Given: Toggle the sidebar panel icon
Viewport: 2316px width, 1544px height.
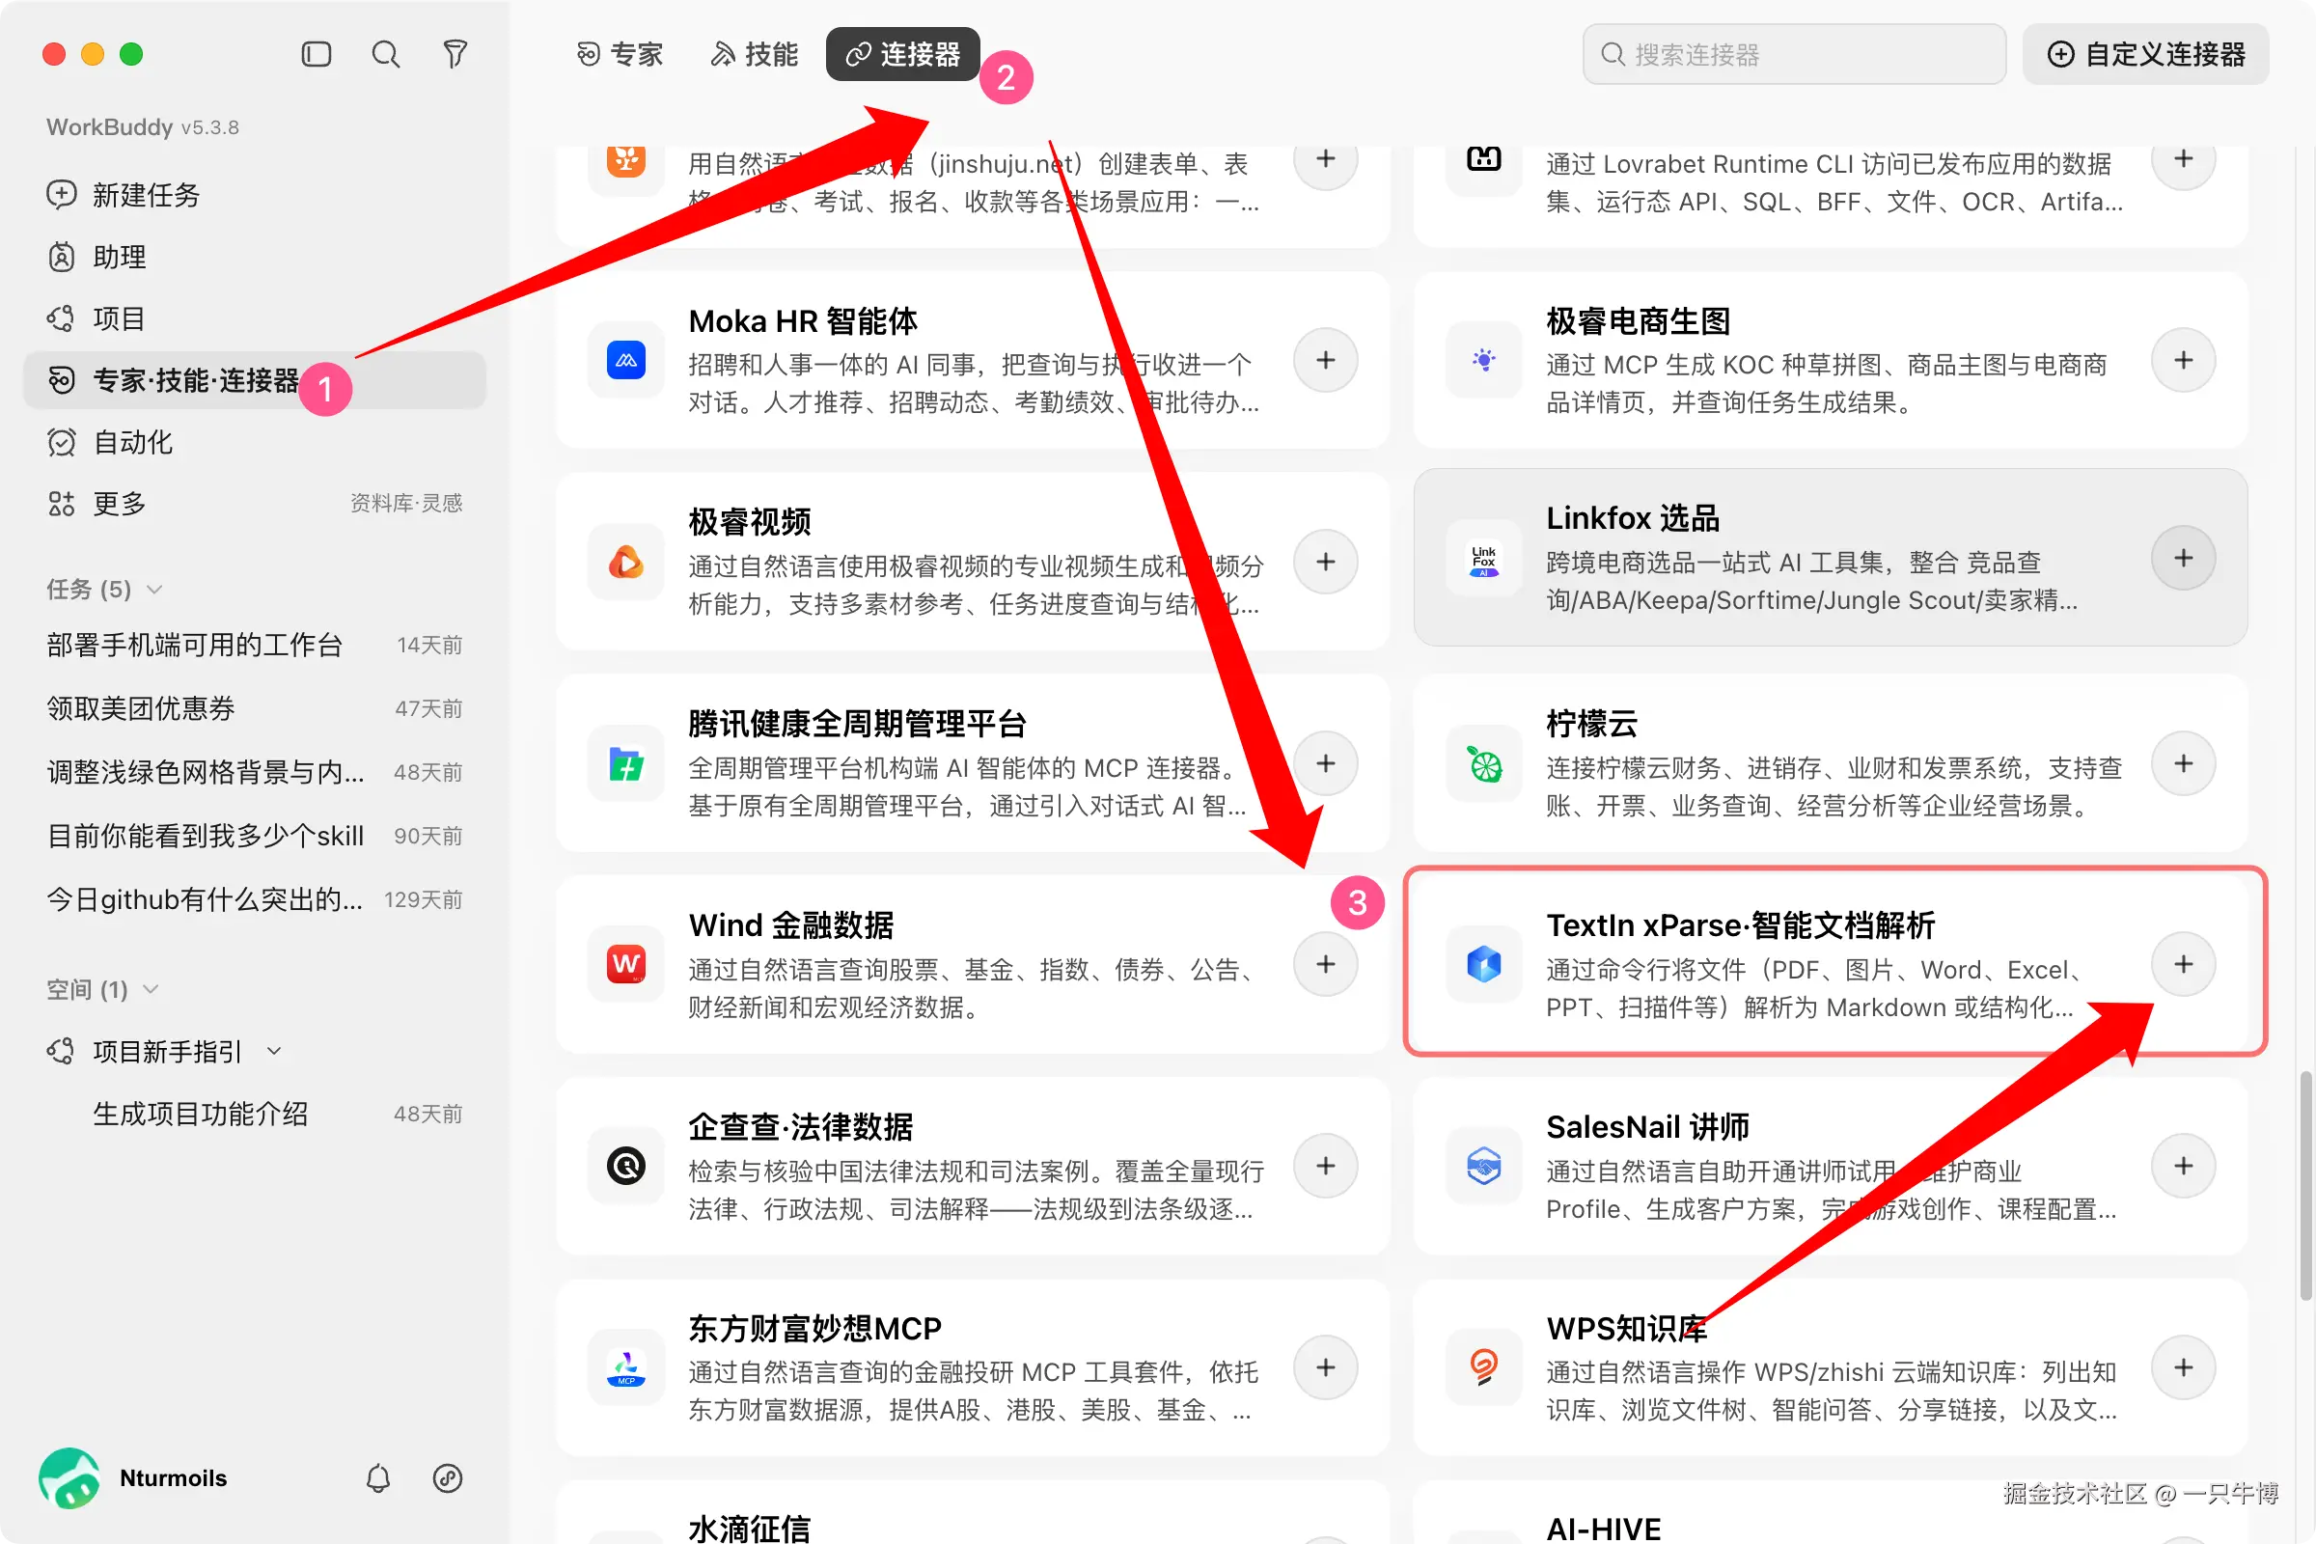Looking at the screenshot, I should click(317, 54).
